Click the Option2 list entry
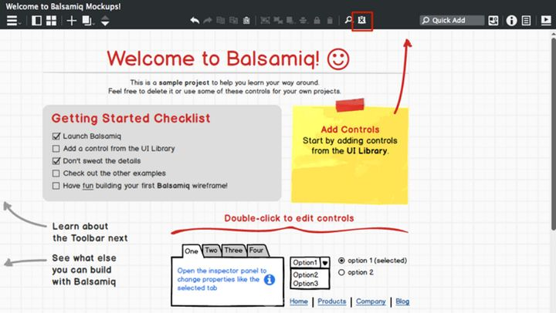 click(305, 274)
